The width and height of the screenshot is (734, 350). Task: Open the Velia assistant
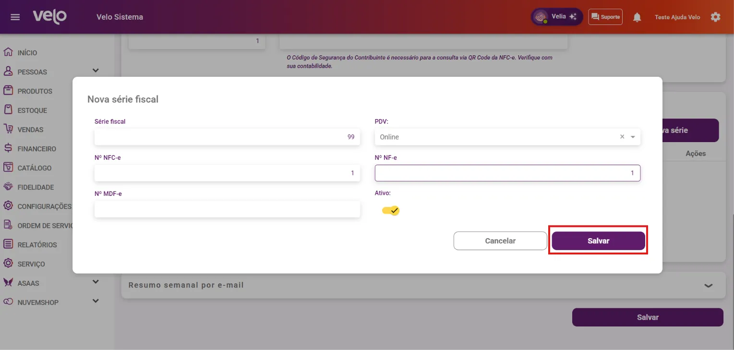pyautogui.click(x=557, y=17)
